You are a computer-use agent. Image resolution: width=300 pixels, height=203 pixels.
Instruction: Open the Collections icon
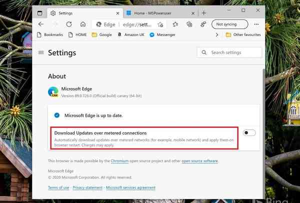(x=189, y=24)
